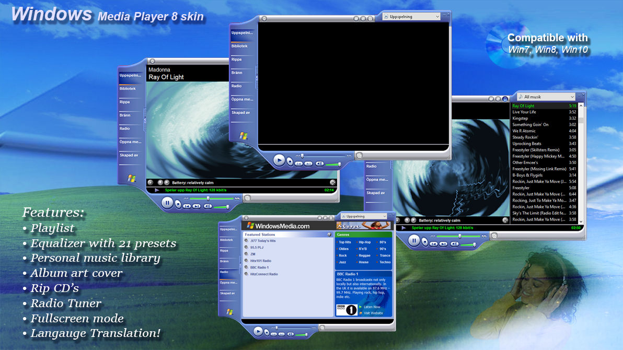Click the playlist scrollbar down arrow
This screenshot has height=350, width=623.
(x=581, y=221)
